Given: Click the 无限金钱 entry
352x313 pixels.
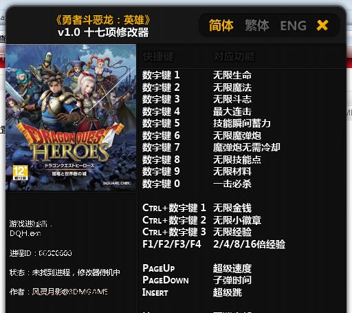Looking at the screenshot, I should 232,208.
